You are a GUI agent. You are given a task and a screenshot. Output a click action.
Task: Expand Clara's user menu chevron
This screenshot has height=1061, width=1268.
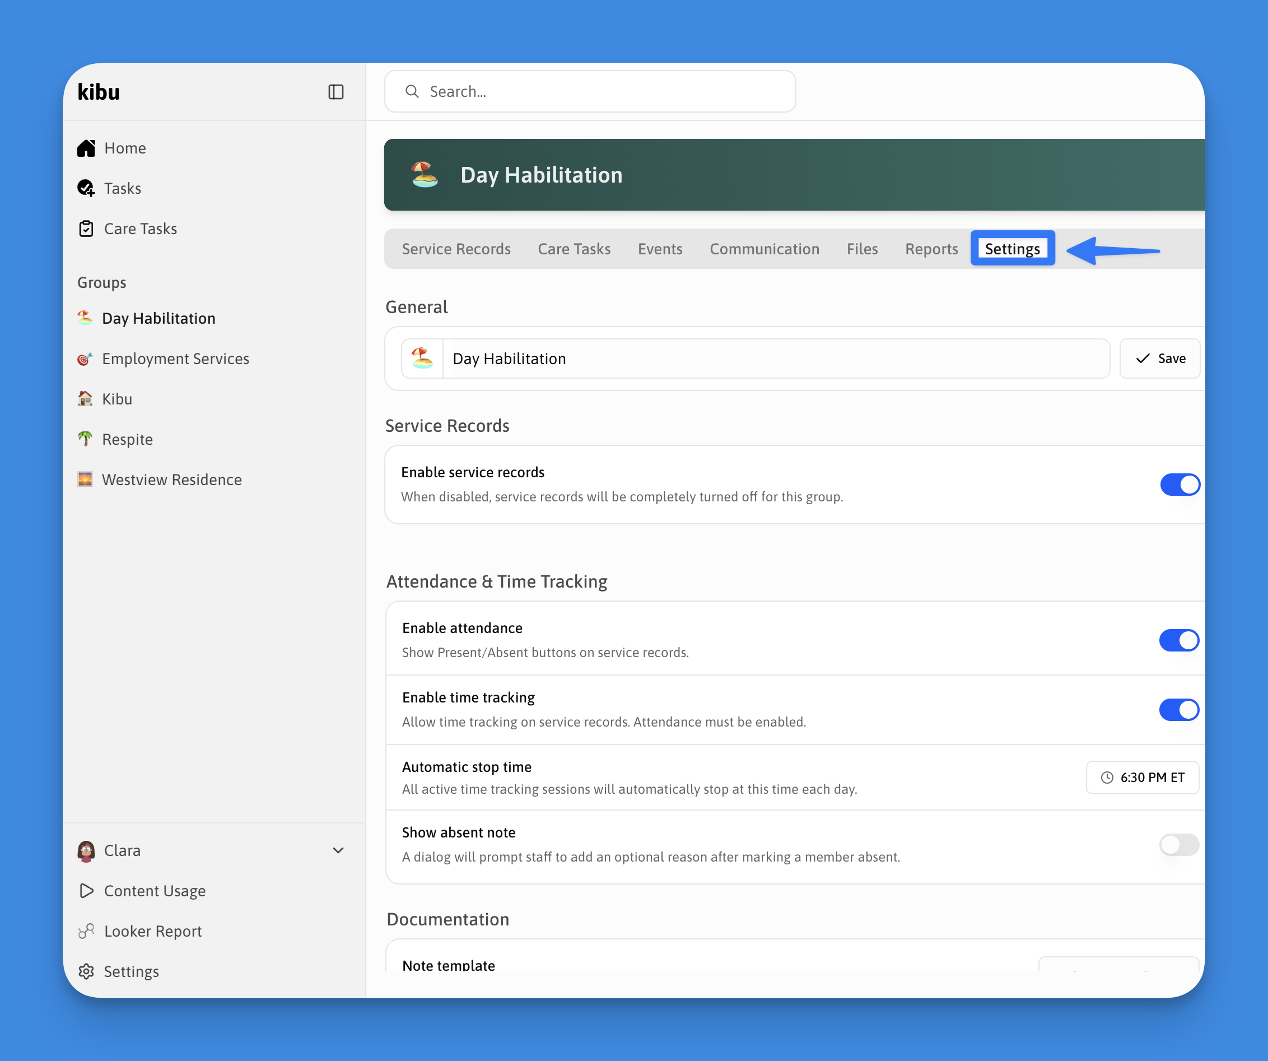pos(338,851)
